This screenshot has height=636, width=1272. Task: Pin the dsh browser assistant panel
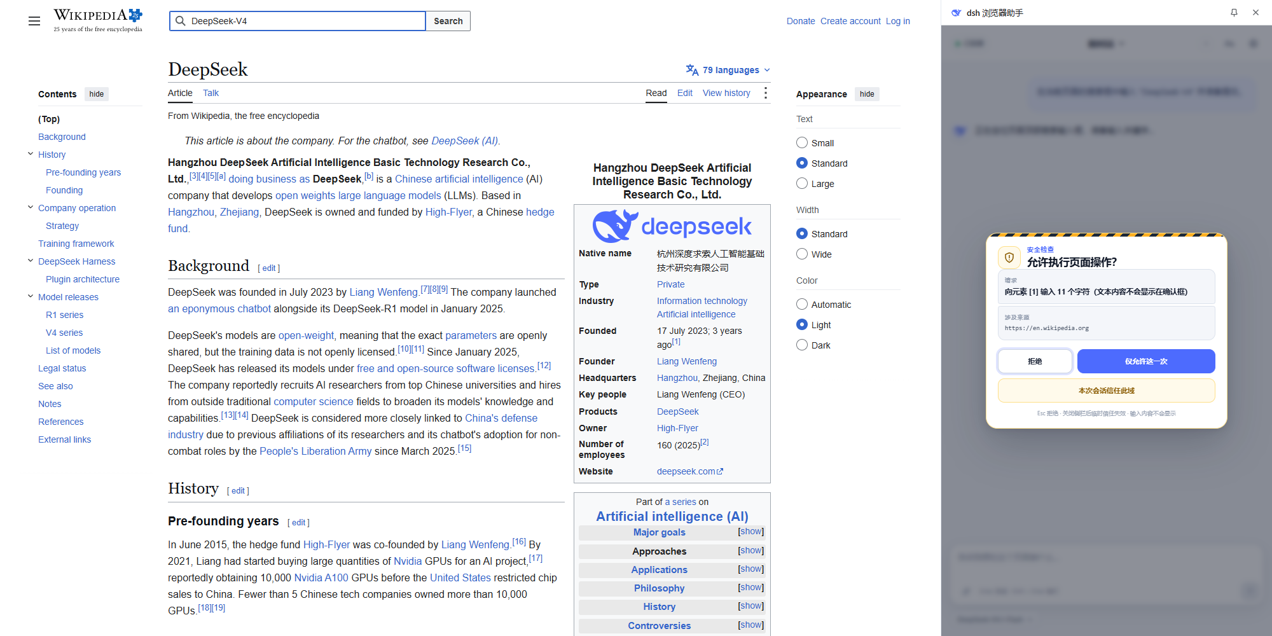tap(1234, 13)
